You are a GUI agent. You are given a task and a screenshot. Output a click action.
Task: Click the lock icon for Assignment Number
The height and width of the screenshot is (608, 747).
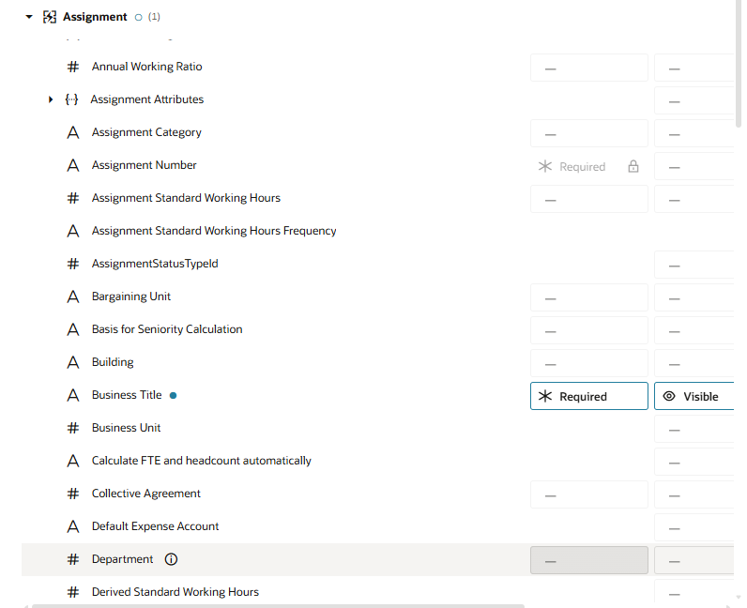pos(633,167)
